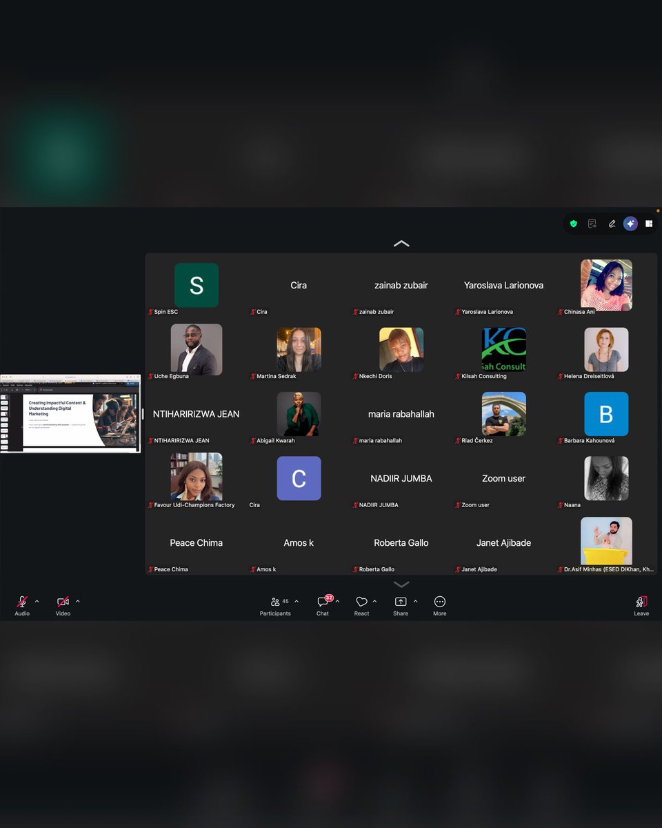
Task: Open video options arrow beside Video
Action: pyautogui.click(x=77, y=601)
